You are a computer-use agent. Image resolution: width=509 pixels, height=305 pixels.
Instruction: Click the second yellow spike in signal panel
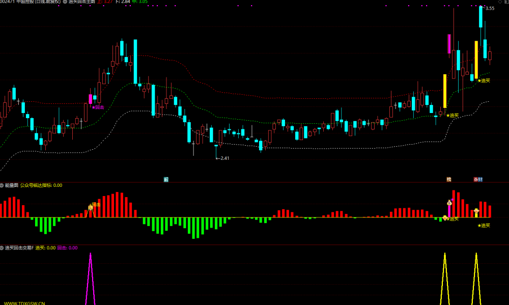coord(476,279)
